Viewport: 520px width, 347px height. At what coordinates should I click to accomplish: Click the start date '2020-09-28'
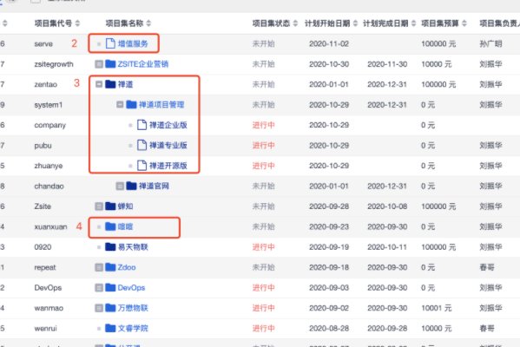pos(329,206)
